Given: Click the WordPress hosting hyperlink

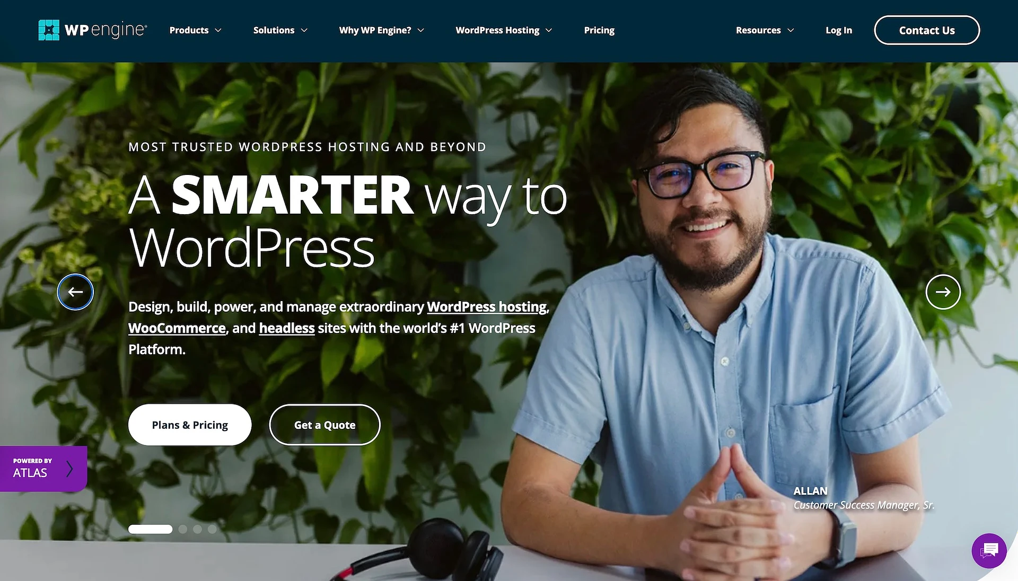Looking at the screenshot, I should [486, 305].
